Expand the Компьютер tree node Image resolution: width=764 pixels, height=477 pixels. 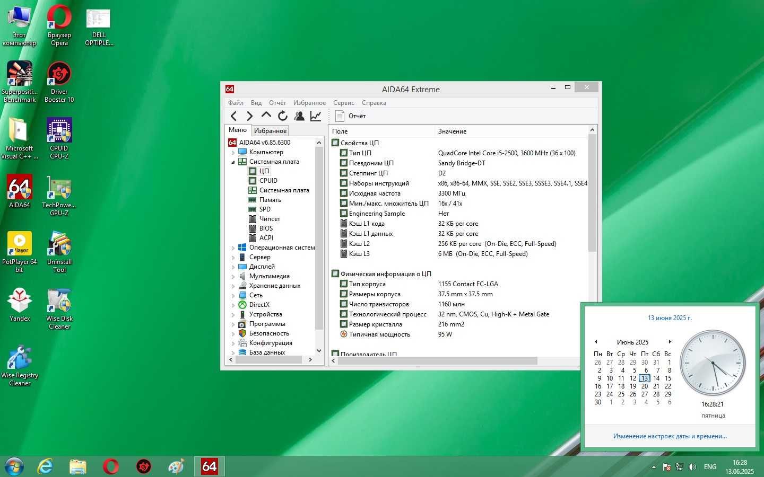233,153
